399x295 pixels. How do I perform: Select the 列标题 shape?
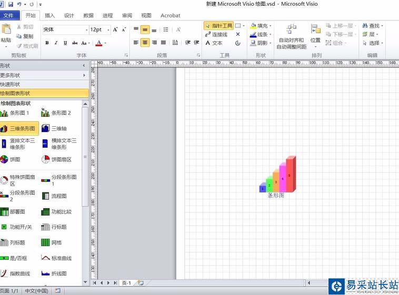pyautogui.click(x=13, y=242)
